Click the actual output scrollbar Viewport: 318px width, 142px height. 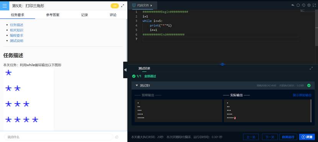click(311, 111)
